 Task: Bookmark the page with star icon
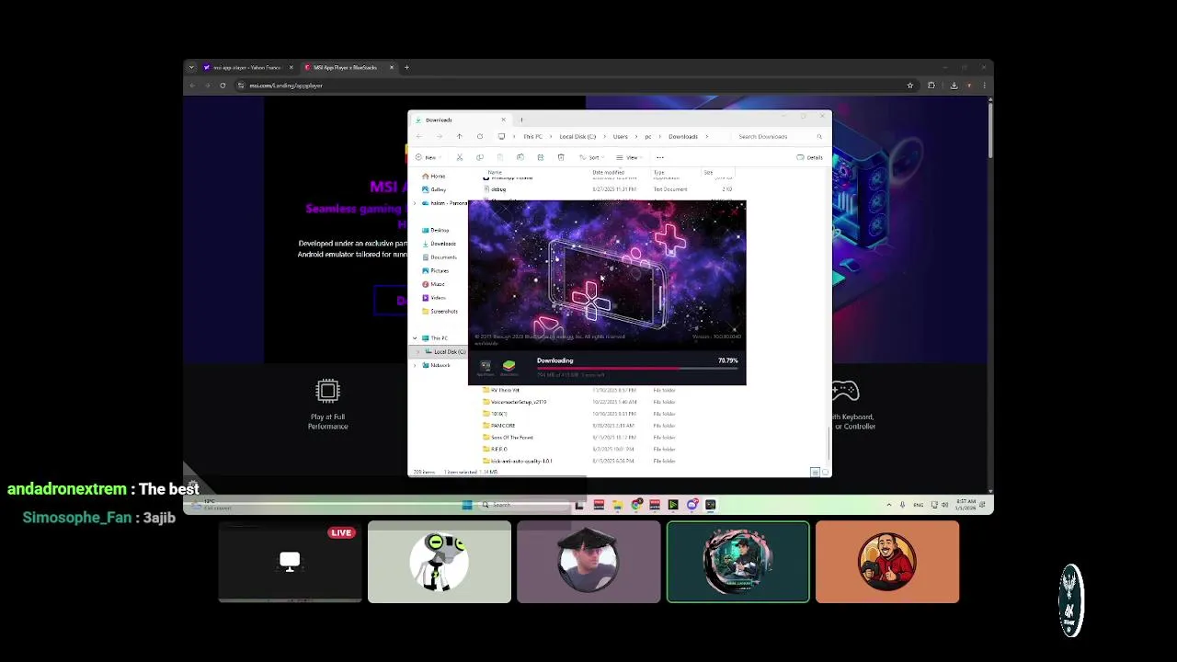(x=910, y=86)
